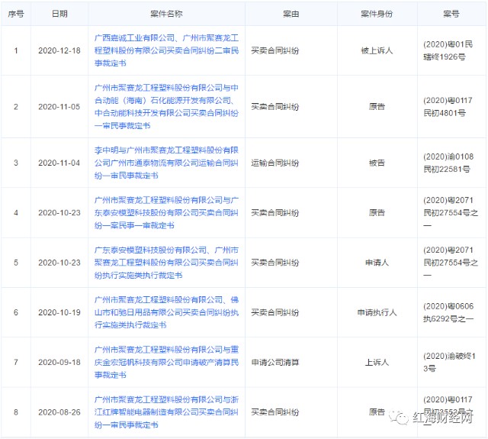This screenshot has width=488, height=439.
Task: Click serial number 8 cell
Action: point(16,412)
